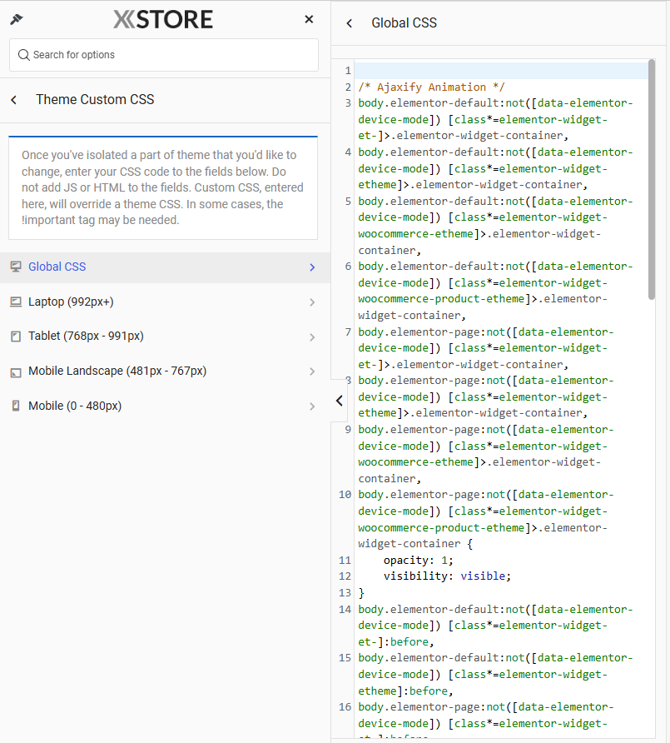Focus the Search for options field
The width and height of the screenshot is (670, 743).
pos(164,55)
